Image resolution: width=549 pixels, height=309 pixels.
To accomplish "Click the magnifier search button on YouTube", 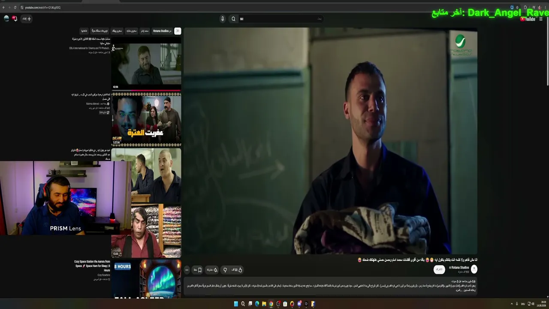I will (x=233, y=19).
